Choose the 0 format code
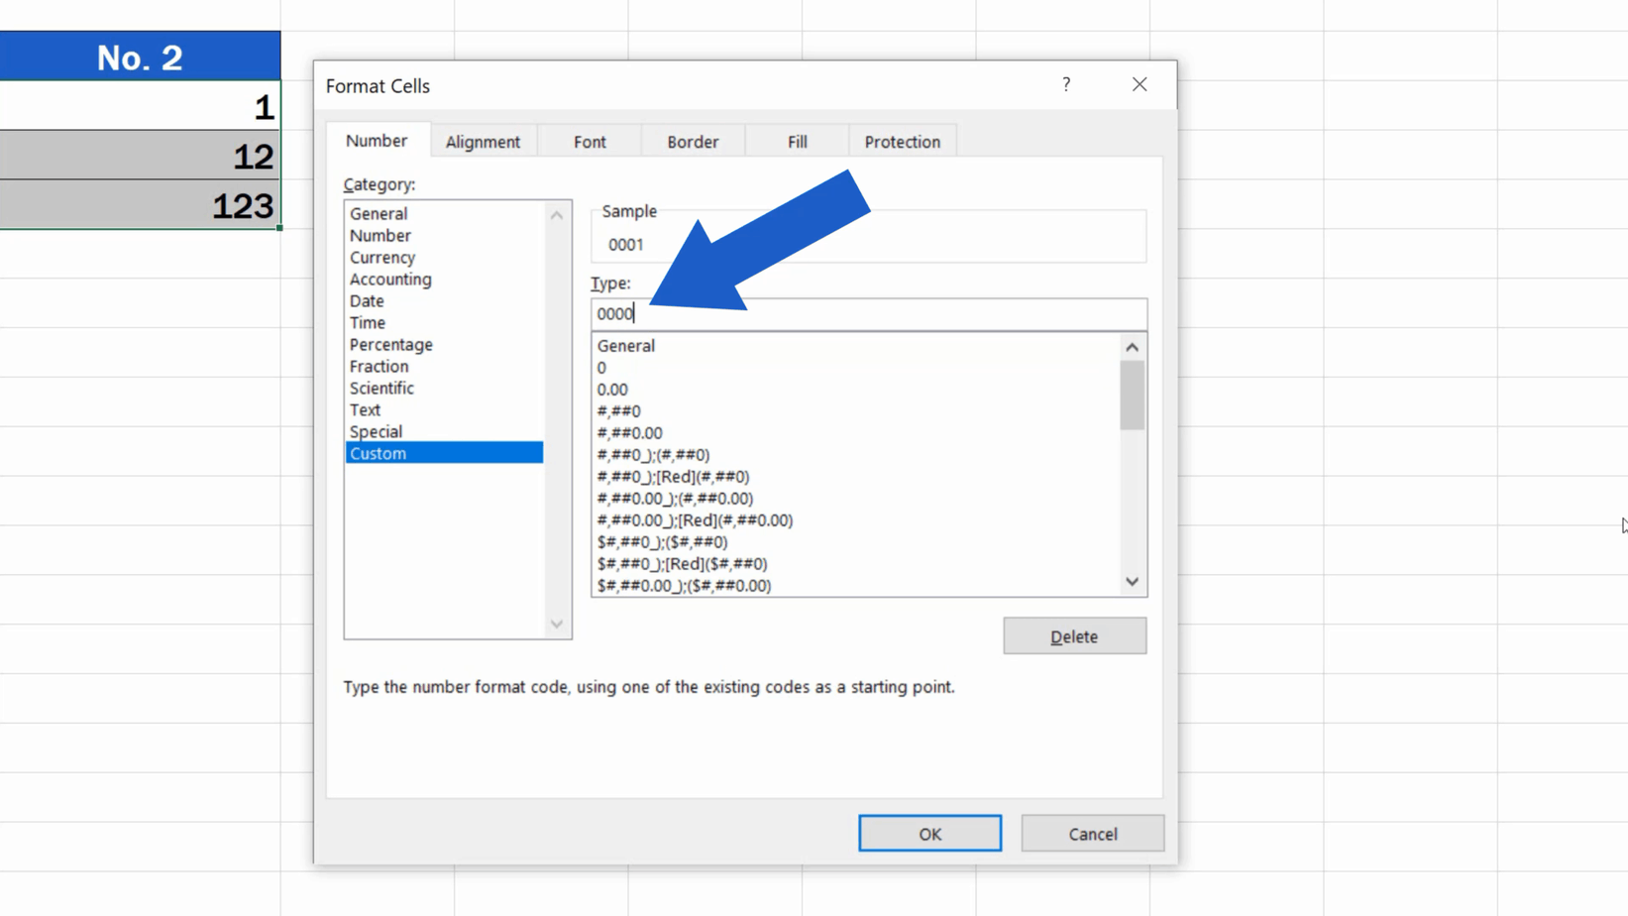 856,368
